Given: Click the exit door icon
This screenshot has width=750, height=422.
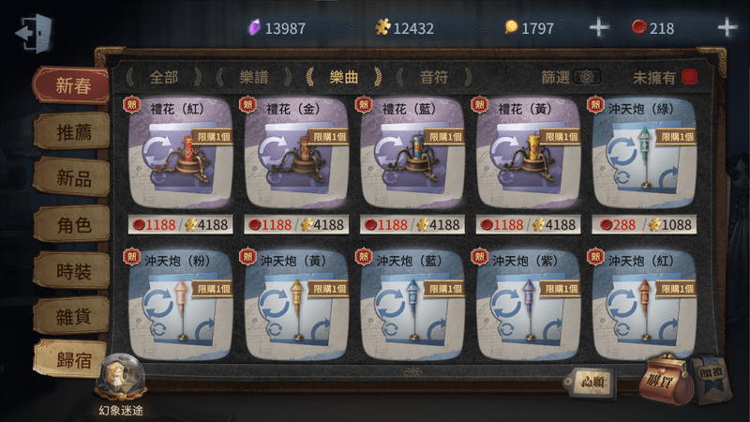Looking at the screenshot, I should (x=34, y=33).
